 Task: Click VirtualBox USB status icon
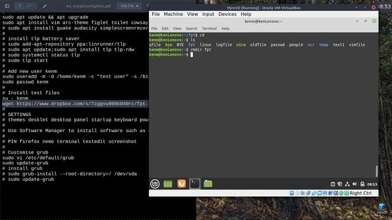314,193
